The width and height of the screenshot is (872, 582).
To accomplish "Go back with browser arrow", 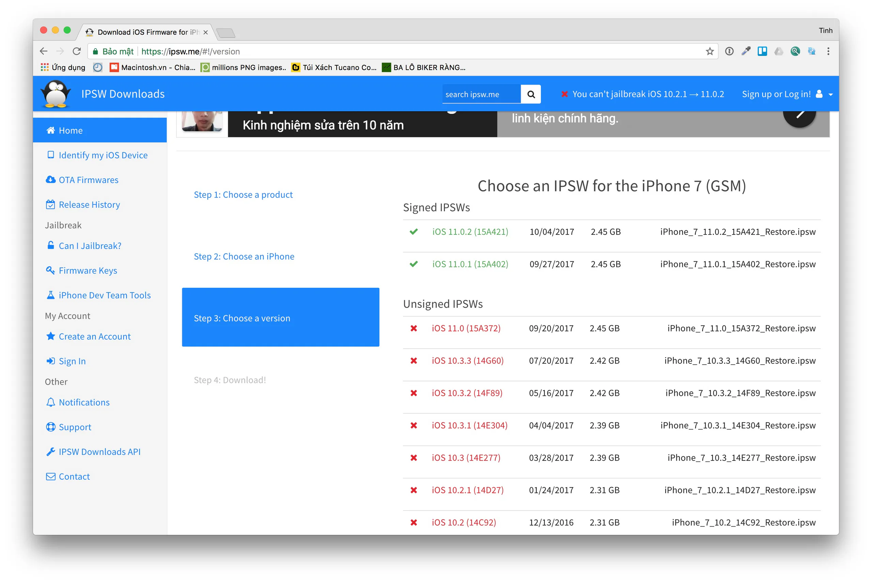I will [x=44, y=51].
